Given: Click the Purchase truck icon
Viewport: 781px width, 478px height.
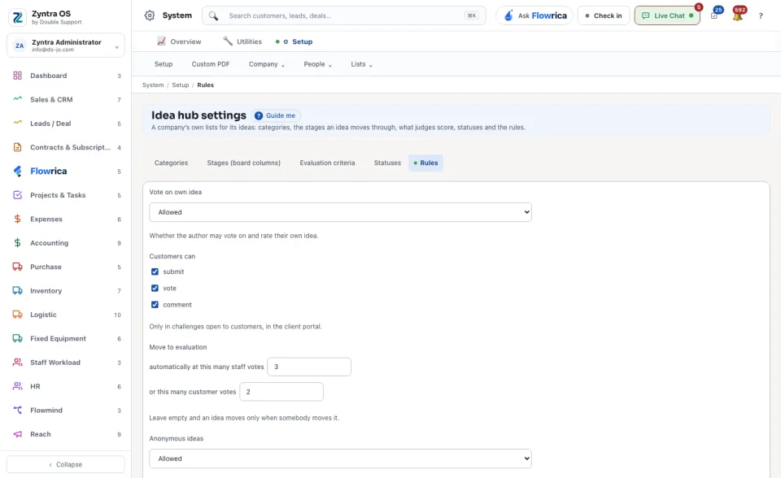Looking at the screenshot, I should [x=17, y=267].
